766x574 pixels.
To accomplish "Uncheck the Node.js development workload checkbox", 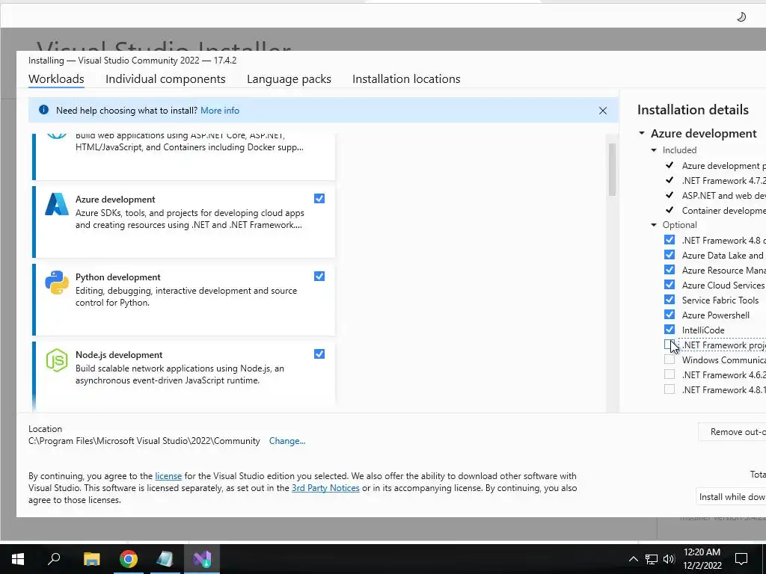I will 319,354.
